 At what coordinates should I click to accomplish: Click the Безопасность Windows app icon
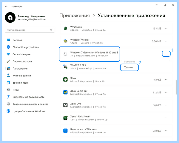65,131
